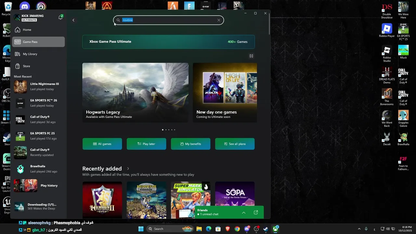Click into the search field containing 'routine'
The image size is (416, 234).
[168, 20]
